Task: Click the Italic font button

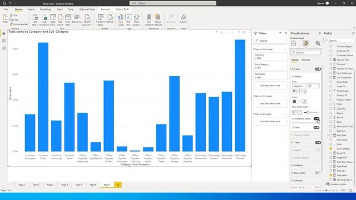Action: 299,91
